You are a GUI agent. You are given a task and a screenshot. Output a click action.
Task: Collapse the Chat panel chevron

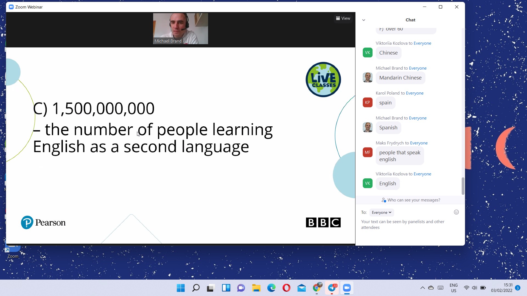(x=364, y=20)
